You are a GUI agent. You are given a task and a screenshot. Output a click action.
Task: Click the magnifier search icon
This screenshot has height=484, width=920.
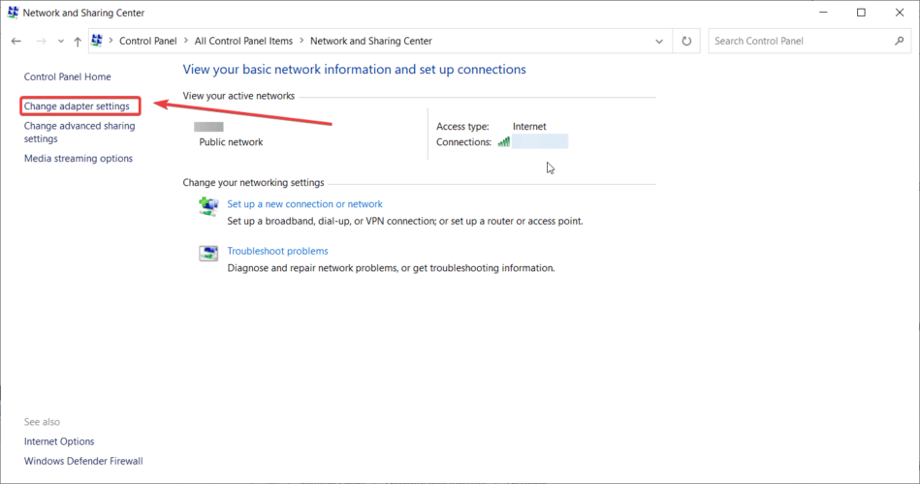click(x=900, y=41)
